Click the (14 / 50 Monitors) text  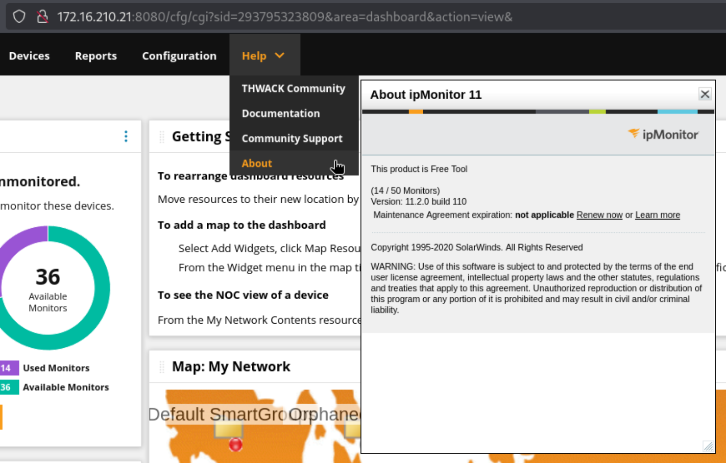coord(405,191)
